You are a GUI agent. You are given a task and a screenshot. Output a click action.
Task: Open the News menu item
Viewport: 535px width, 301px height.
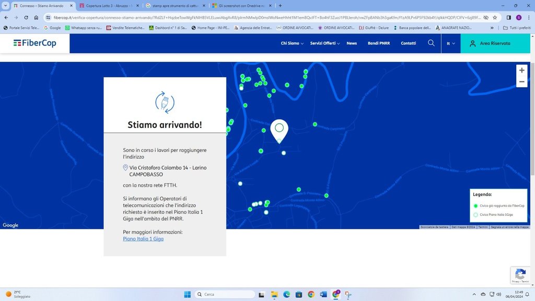[352, 43]
